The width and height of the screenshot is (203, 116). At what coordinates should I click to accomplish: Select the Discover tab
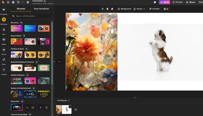[x=21, y=9]
